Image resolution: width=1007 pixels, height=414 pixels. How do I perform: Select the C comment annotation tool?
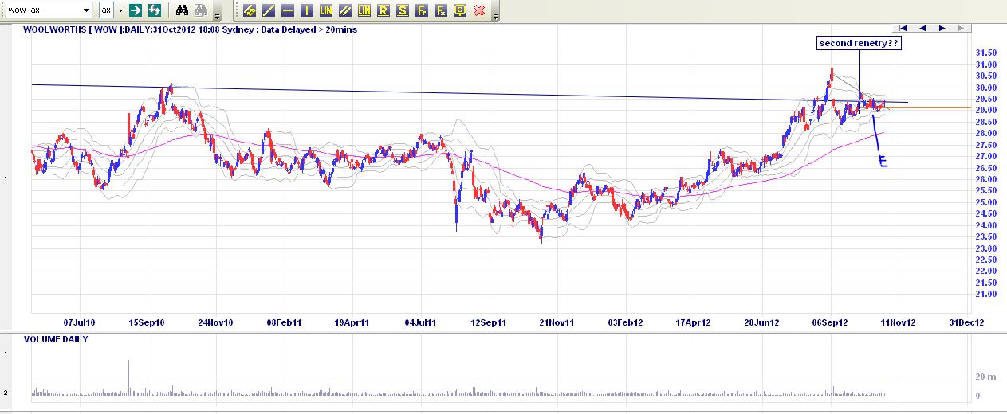click(x=460, y=10)
